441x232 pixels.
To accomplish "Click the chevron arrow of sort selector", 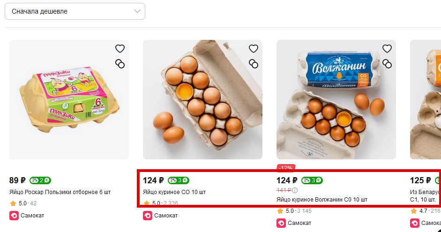I will click(137, 11).
